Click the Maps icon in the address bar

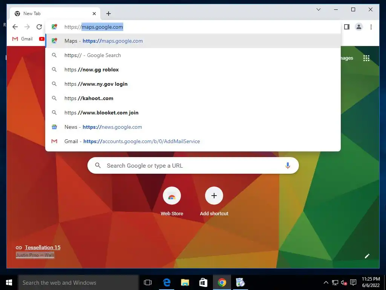[x=54, y=27]
